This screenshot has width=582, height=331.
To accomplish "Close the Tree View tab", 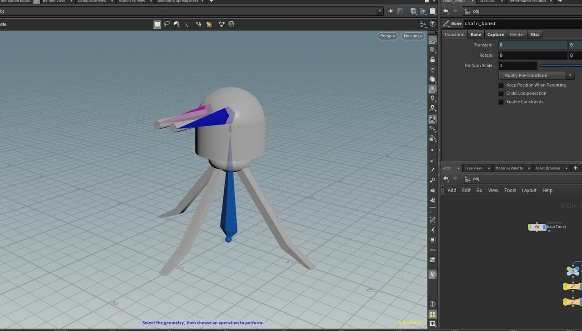I will click(x=489, y=168).
